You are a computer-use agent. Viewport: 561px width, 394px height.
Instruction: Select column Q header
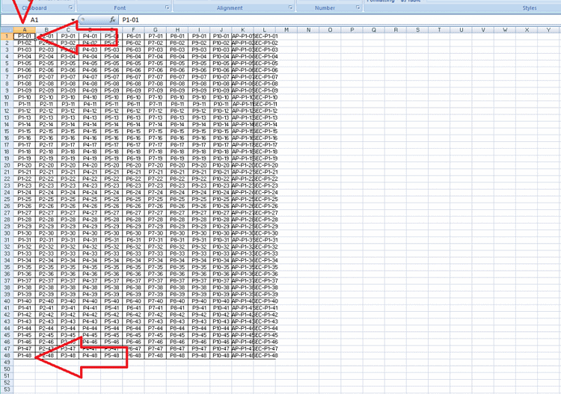click(373, 30)
